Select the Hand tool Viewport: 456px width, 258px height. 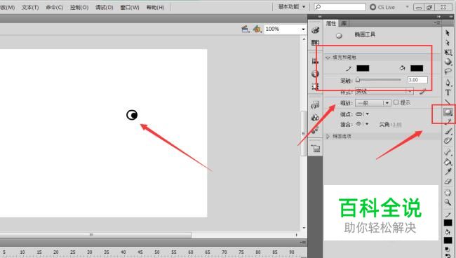[x=448, y=193]
